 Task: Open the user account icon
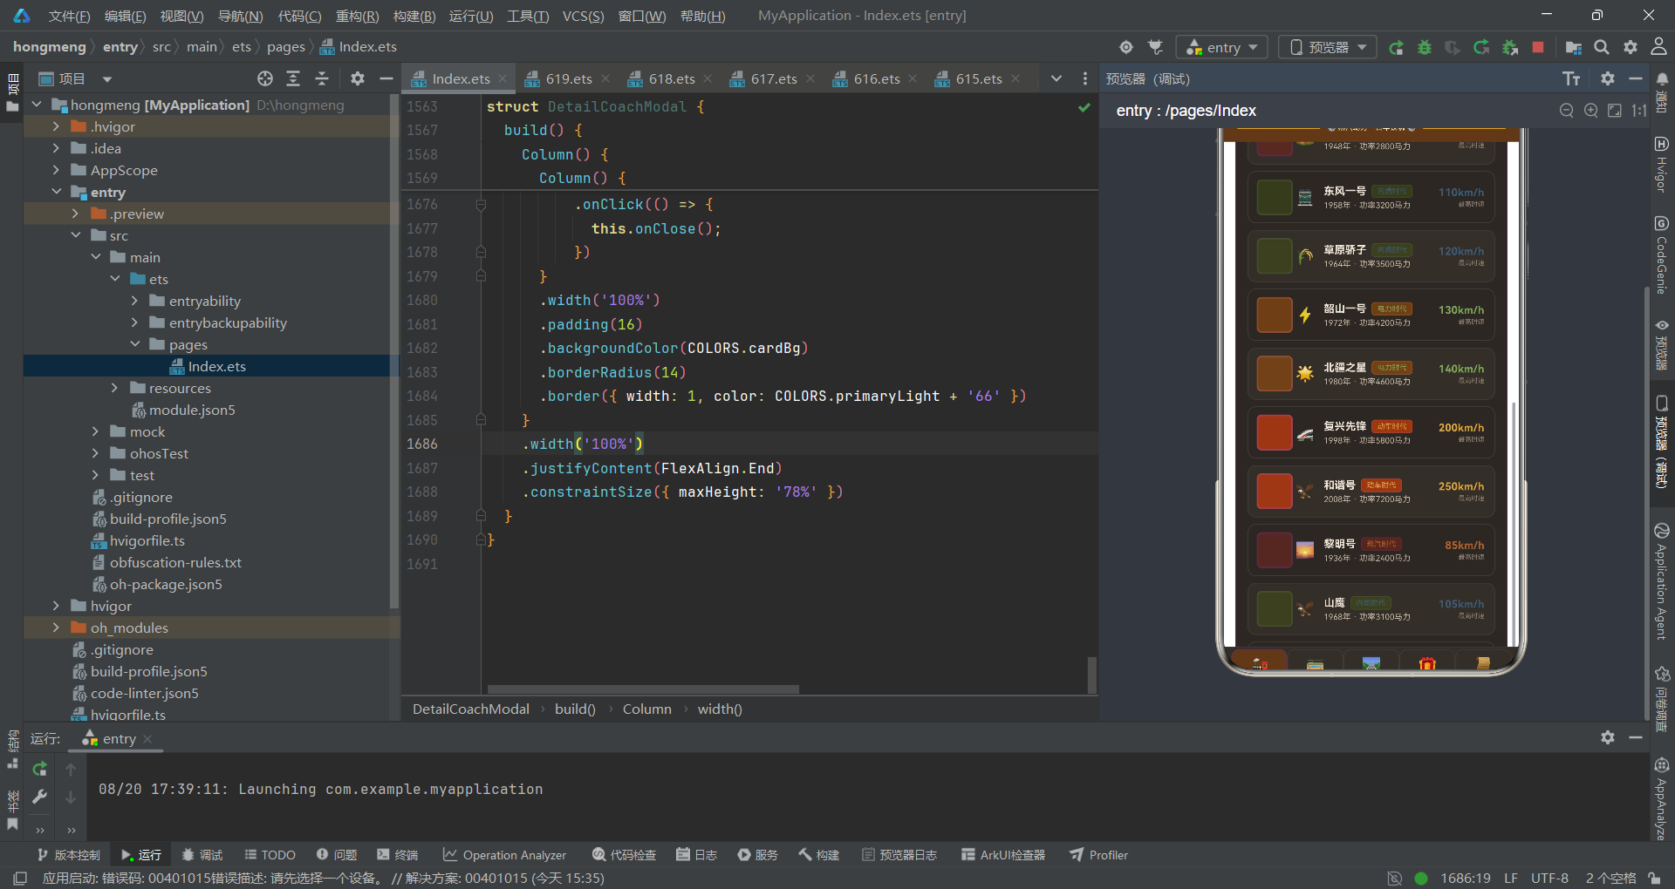click(x=1658, y=47)
